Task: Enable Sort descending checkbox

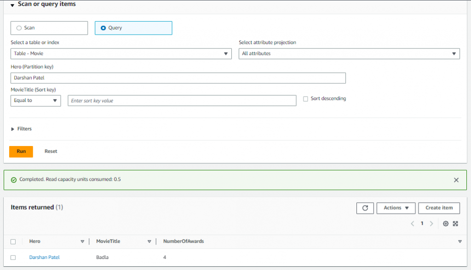Action: coord(305,99)
